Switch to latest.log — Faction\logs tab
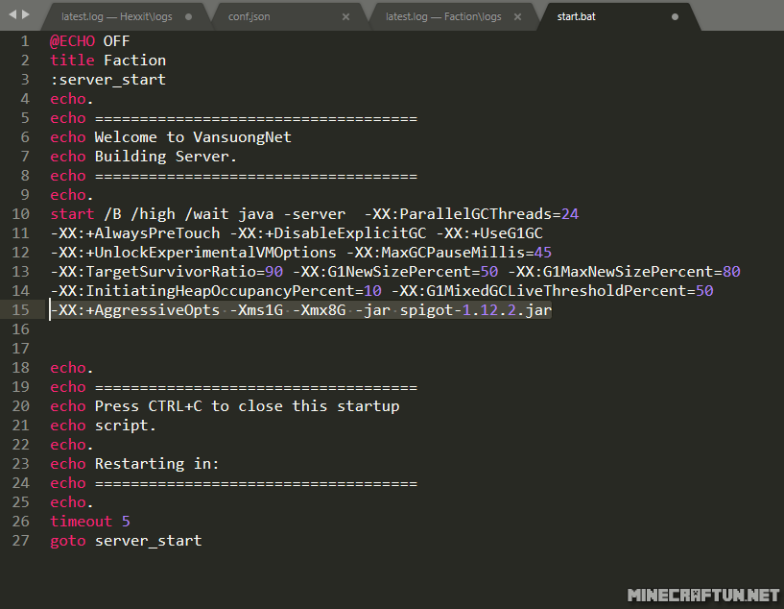 [442, 16]
